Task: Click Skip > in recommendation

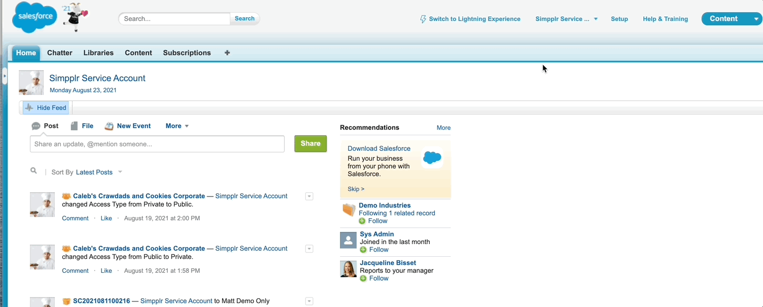Action: (x=356, y=189)
